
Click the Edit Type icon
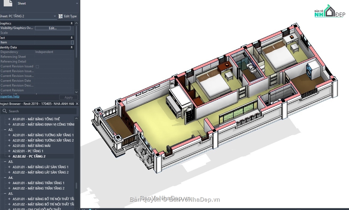[x=60, y=16]
